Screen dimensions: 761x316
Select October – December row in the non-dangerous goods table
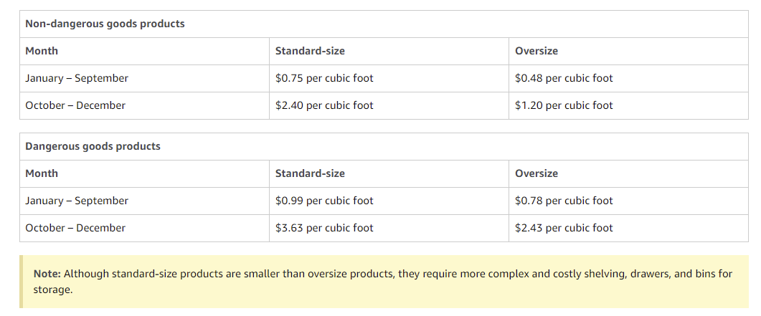tap(75, 105)
